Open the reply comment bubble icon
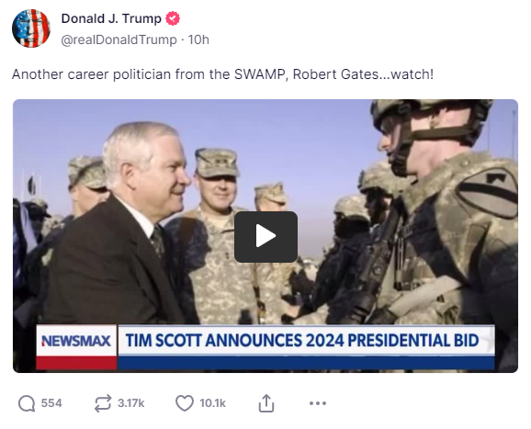This screenshot has width=531, height=429. (x=27, y=403)
